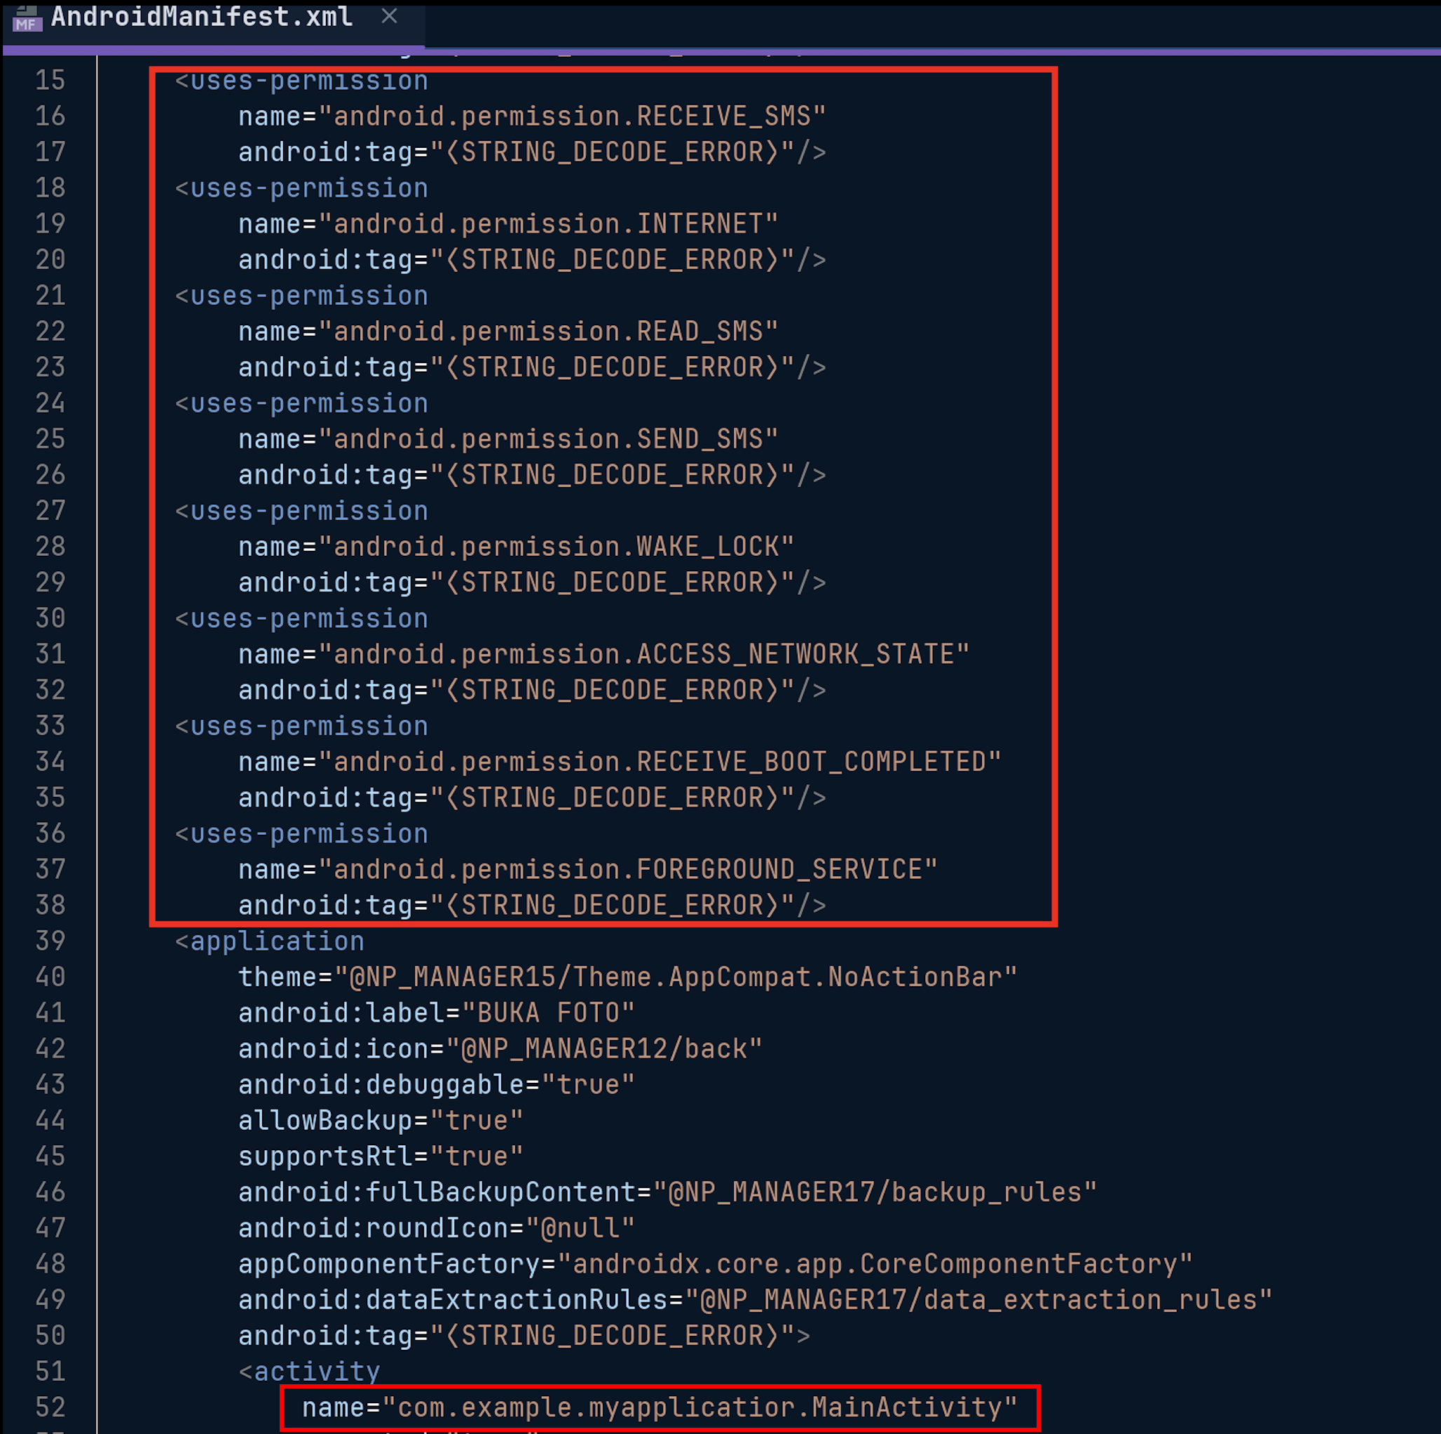The width and height of the screenshot is (1441, 1434).
Task: Click STRING_DECODE_ERROR on line 38
Action: click(x=613, y=905)
